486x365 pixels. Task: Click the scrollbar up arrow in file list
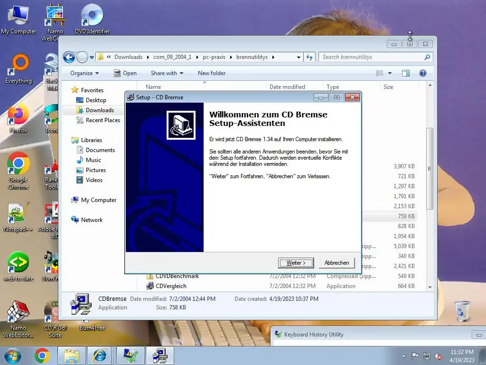(x=430, y=86)
